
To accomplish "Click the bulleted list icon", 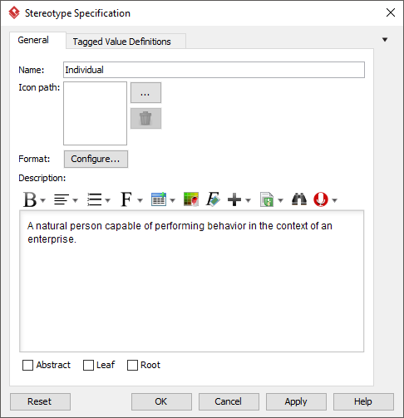I will click(x=95, y=199).
